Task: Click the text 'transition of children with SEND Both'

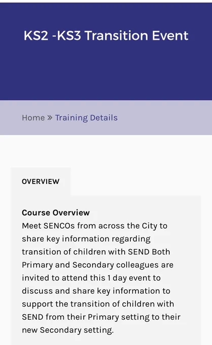Action: (x=96, y=252)
